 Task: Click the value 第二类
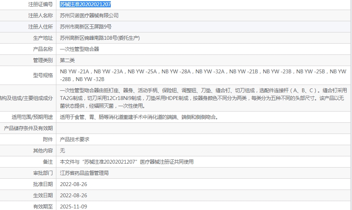67,60
